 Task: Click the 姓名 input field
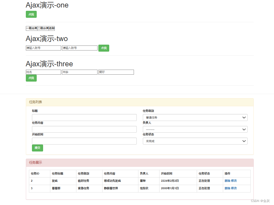(43, 72)
